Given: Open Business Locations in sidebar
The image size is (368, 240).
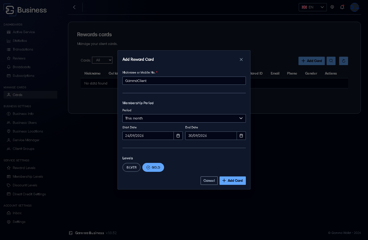Looking at the screenshot, I should click(30, 131).
